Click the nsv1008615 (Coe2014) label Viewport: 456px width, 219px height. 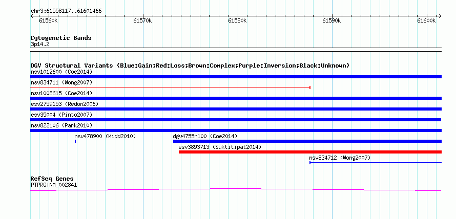tap(61, 93)
